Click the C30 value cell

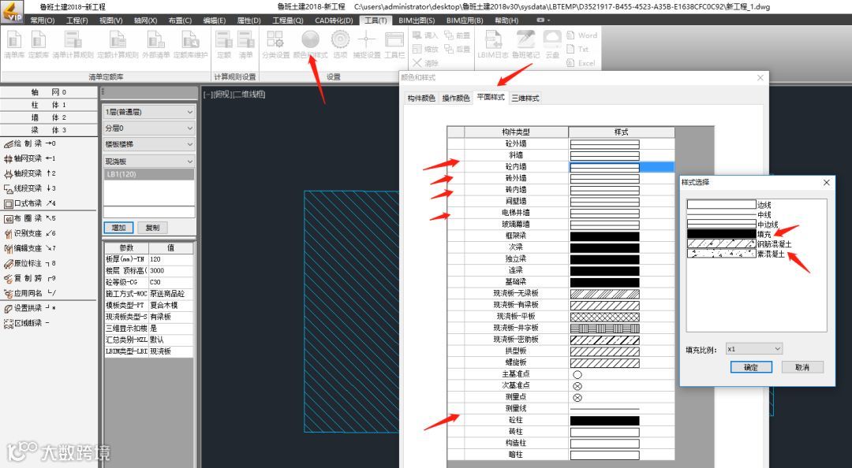point(170,282)
